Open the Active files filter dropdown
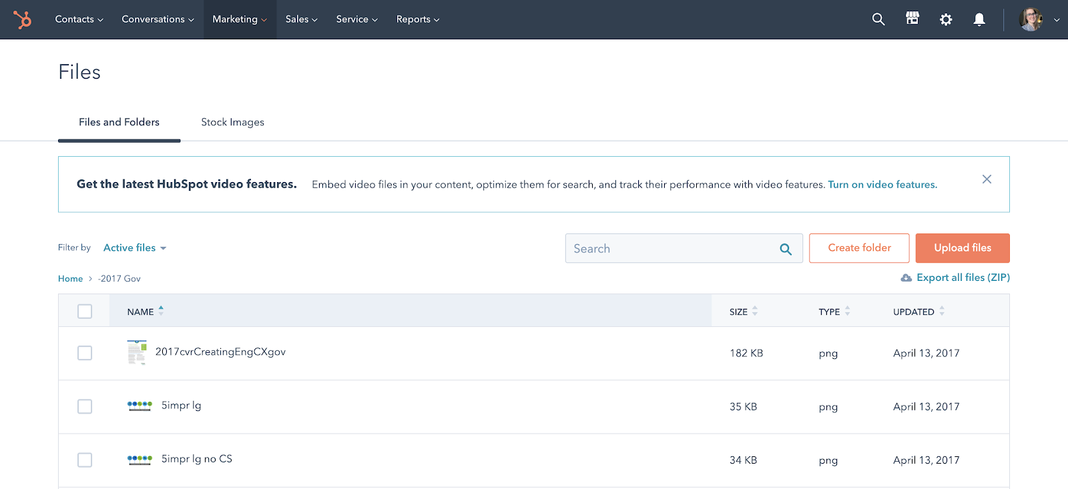 click(135, 248)
